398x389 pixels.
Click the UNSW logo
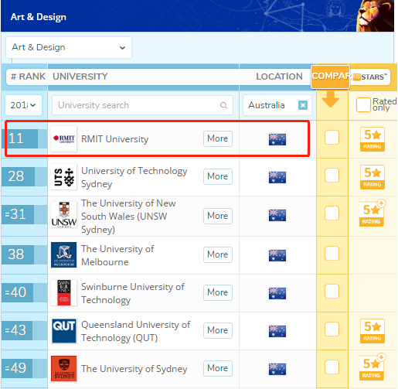[64, 215]
